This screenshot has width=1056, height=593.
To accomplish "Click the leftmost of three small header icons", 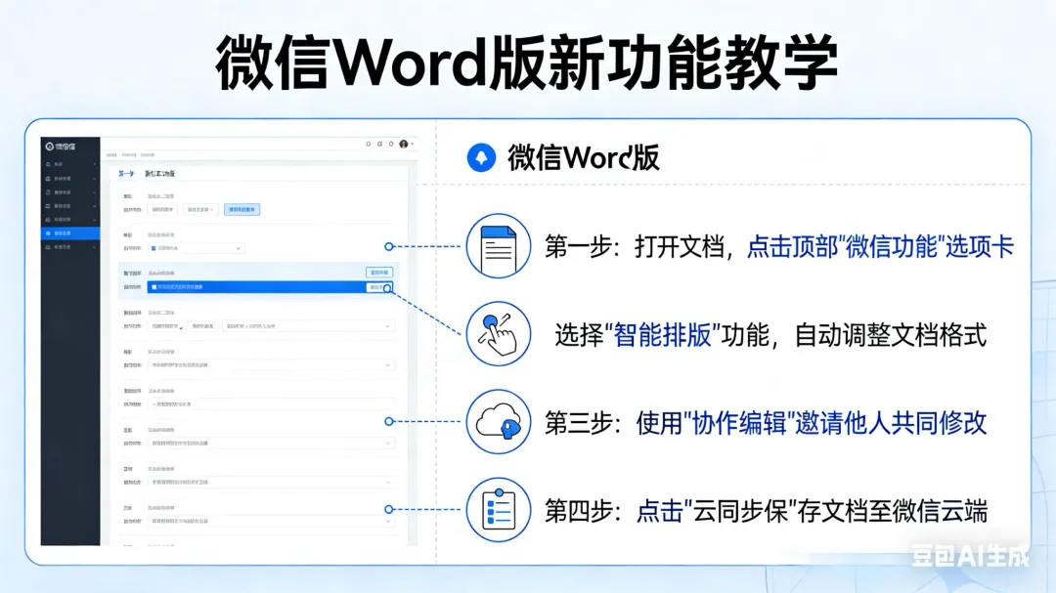I will pyautogui.click(x=369, y=144).
